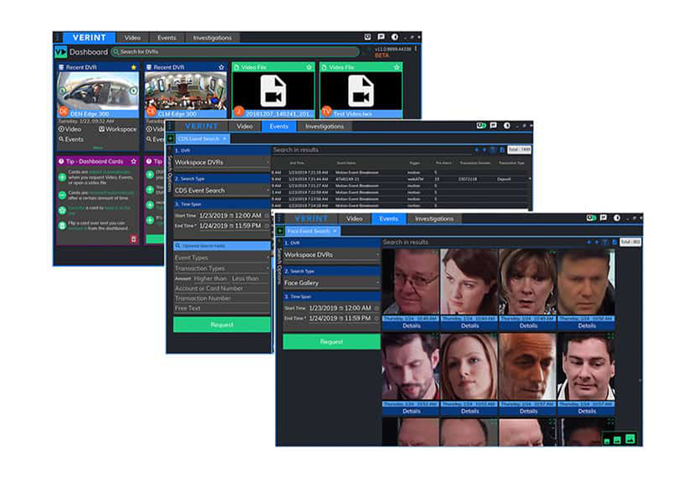Click the contrast theme icon in Face Search window
Viewport: 698px width, 480px height.
[x=617, y=218]
